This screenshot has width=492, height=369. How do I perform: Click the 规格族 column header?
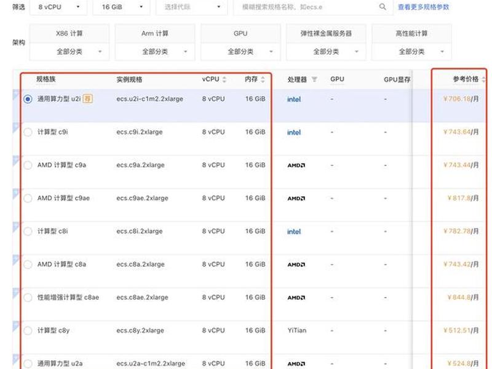46,79
